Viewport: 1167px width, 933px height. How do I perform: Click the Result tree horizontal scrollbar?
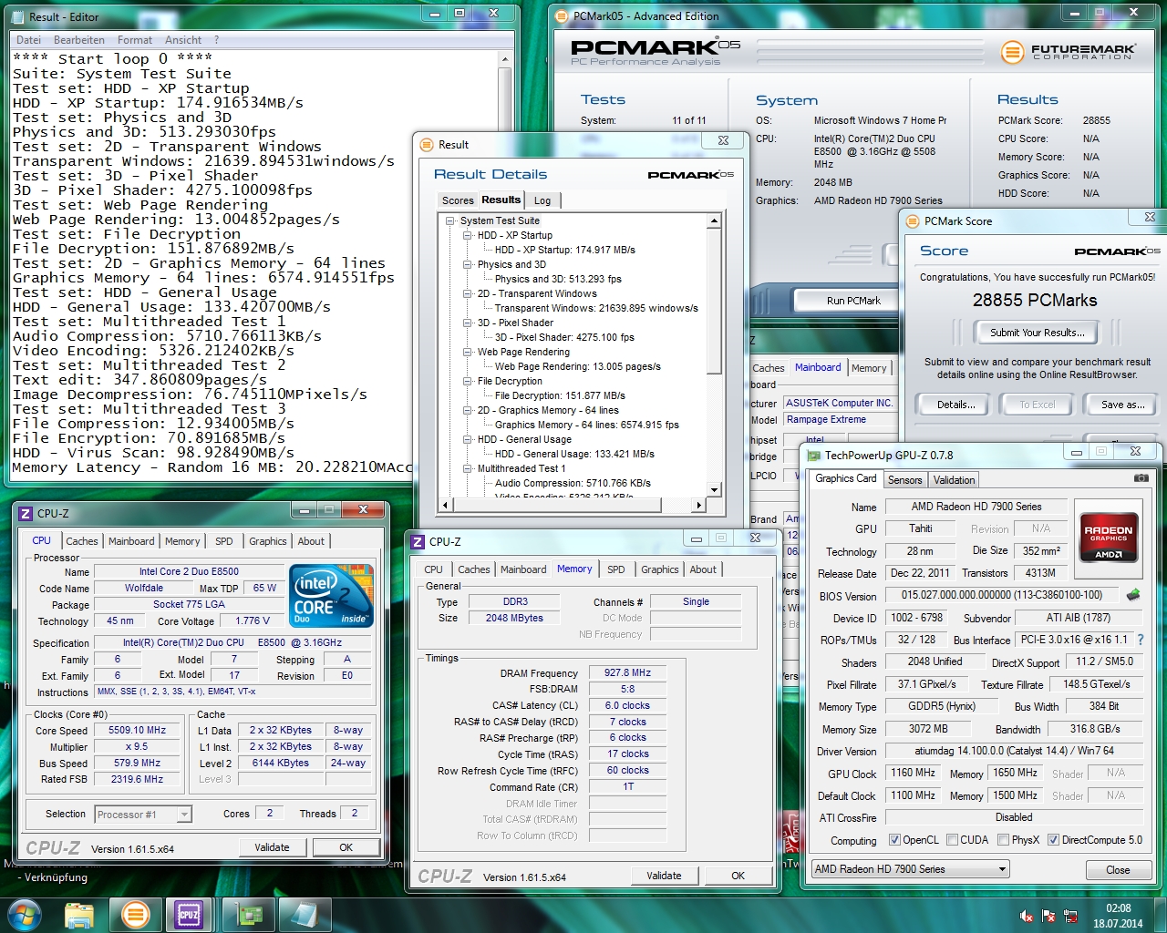[572, 505]
